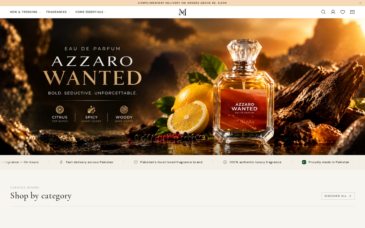Click the citrus top notes icon
This screenshot has height=228, width=365.
(x=60, y=110)
